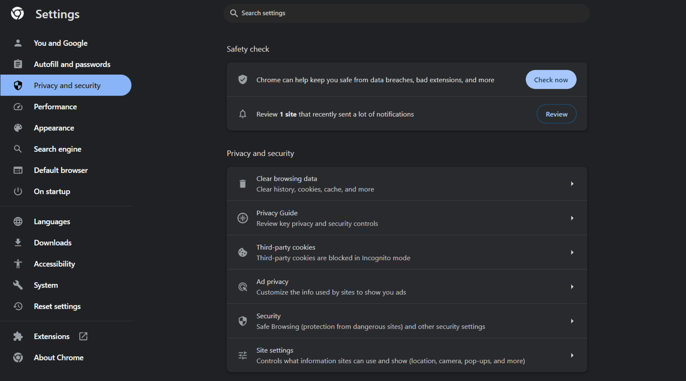This screenshot has height=381, width=686.
Task: Click the Chrome logo beside Settings title
Action: click(x=17, y=13)
